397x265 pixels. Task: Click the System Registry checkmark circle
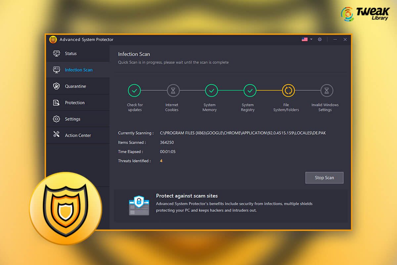tap(249, 90)
